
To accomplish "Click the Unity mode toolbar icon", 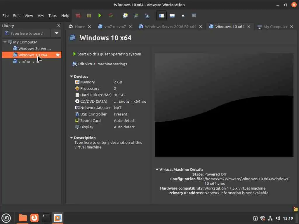I will [x=194, y=15].
